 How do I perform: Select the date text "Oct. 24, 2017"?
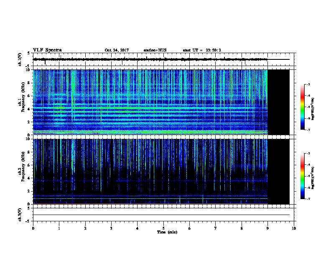pos(117,50)
